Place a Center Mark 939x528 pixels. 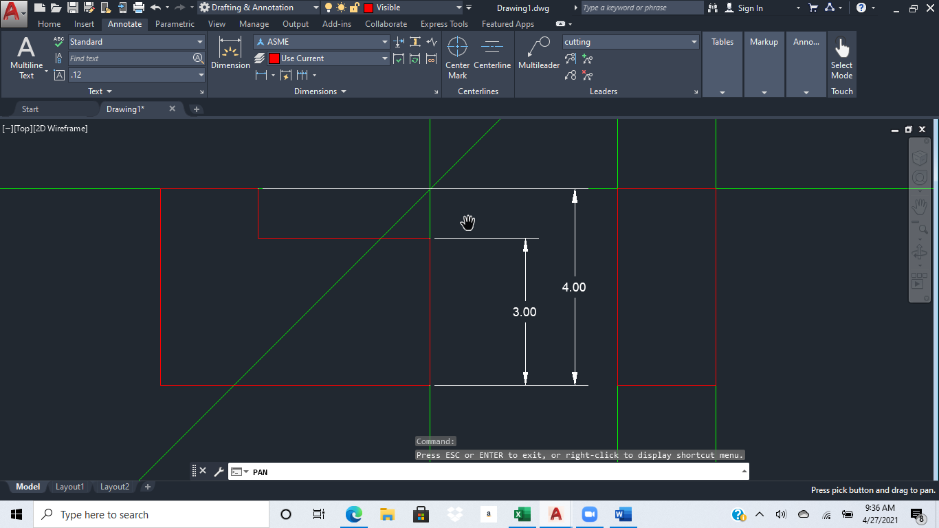(457, 55)
